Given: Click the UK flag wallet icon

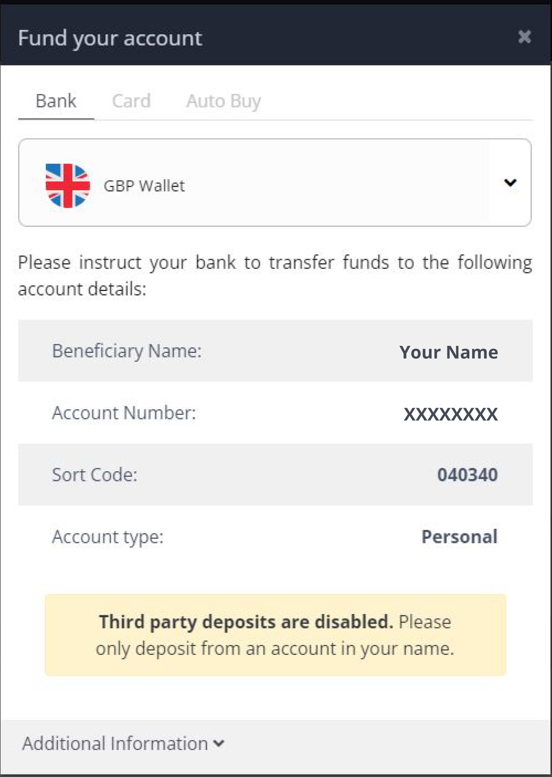Looking at the screenshot, I should 68,185.
